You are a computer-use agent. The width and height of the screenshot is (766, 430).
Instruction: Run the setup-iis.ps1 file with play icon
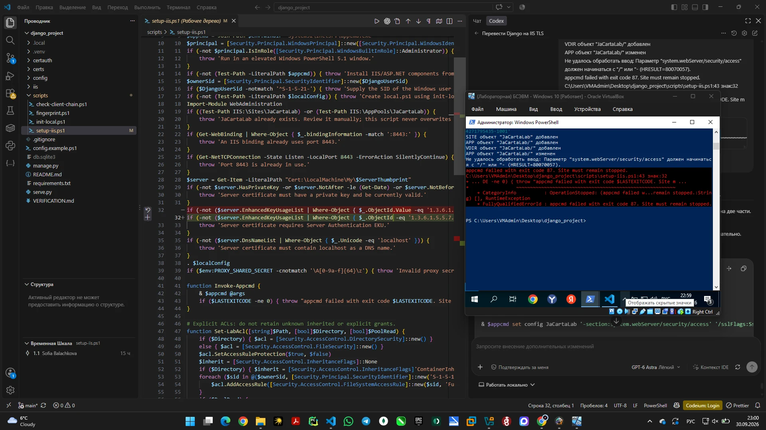376,21
